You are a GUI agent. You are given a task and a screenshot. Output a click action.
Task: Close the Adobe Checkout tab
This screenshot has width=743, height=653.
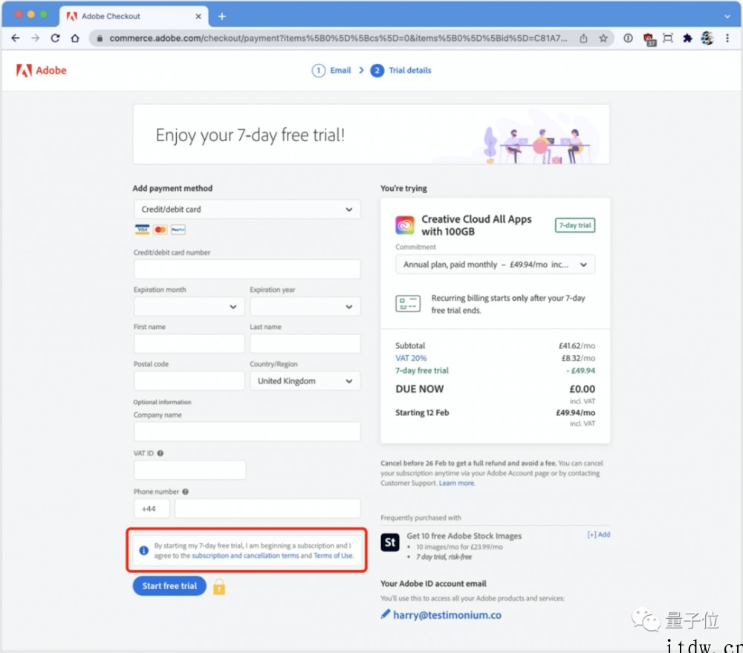198,16
